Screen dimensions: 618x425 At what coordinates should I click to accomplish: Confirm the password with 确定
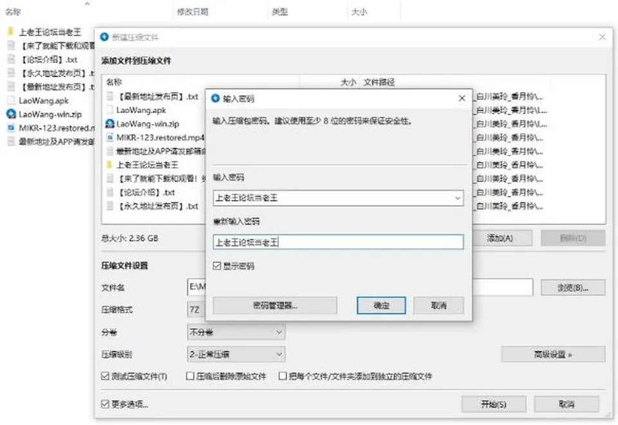(x=381, y=305)
